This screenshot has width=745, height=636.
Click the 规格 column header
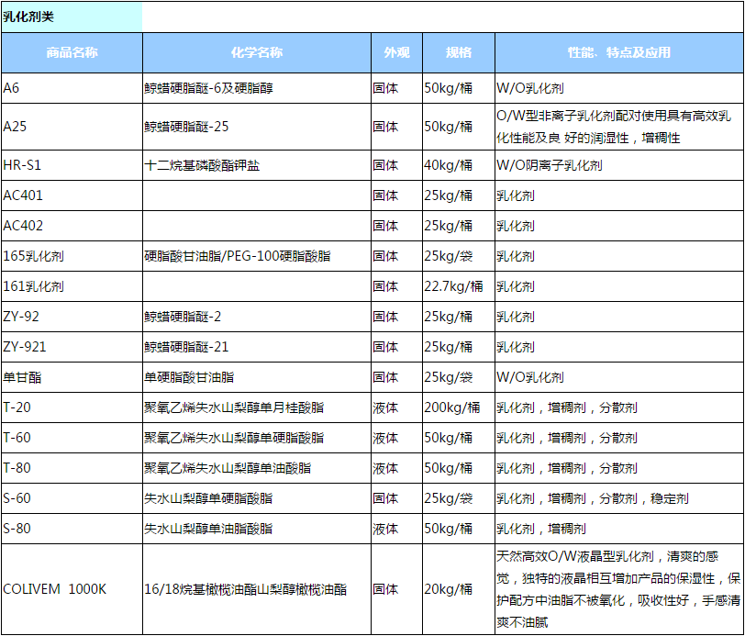tap(459, 52)
